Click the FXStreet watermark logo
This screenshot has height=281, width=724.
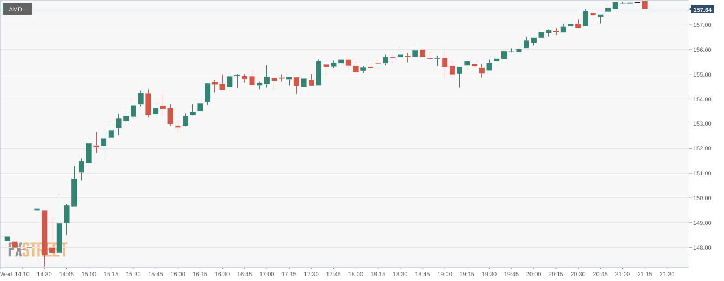(38, 250)
